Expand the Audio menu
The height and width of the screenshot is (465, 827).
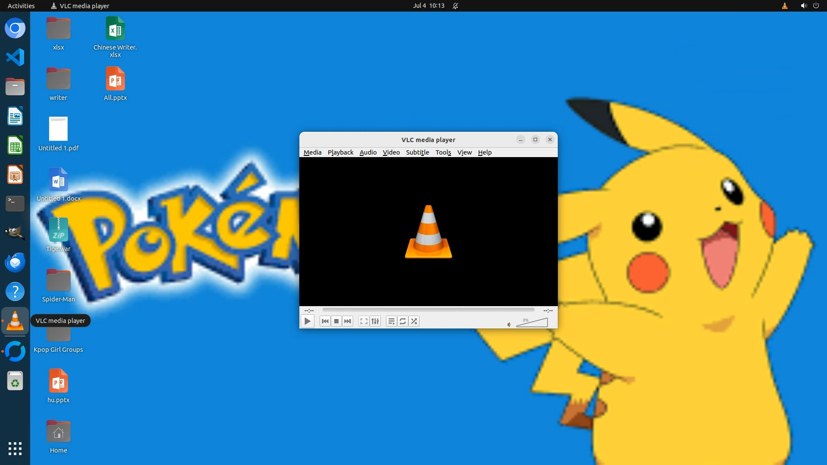coord(368,152)
